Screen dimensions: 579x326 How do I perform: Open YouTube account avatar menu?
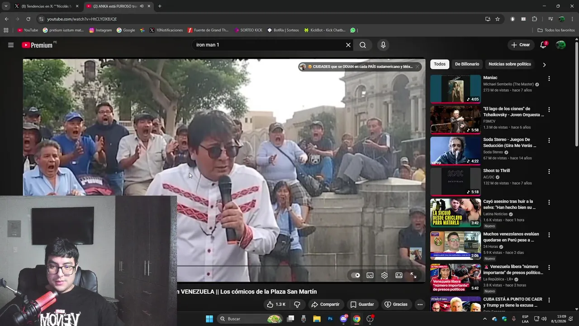560,45
